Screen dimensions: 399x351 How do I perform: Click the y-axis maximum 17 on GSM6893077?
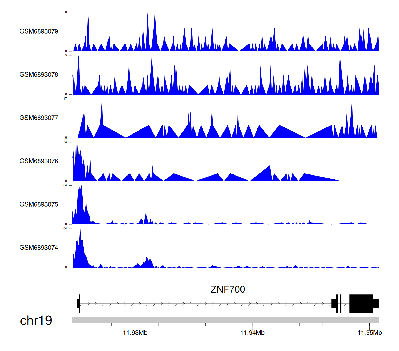click(x=65, y=99)
